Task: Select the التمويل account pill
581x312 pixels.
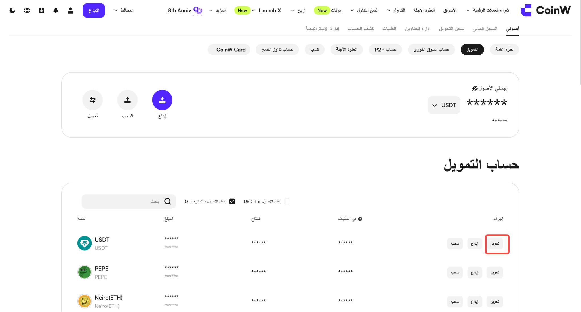Action: pos(472,50)
